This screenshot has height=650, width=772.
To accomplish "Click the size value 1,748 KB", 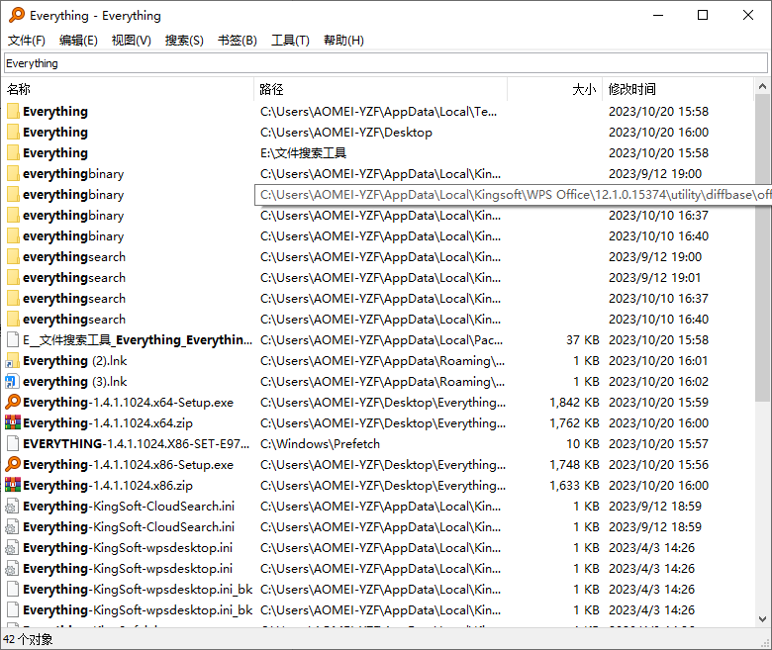I will tap(575, 464).
